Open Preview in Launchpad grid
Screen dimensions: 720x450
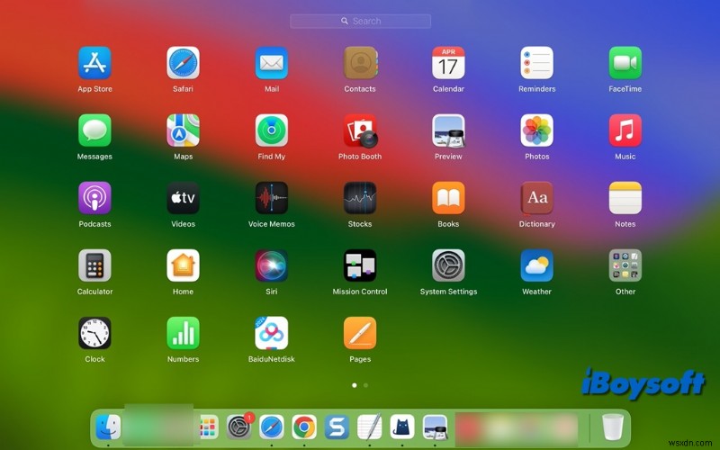pos(448,130)
